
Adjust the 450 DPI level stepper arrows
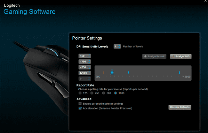coord(89,56)
